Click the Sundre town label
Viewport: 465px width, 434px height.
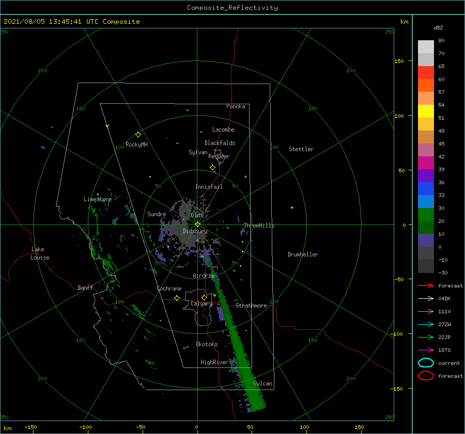pos(157,214)
